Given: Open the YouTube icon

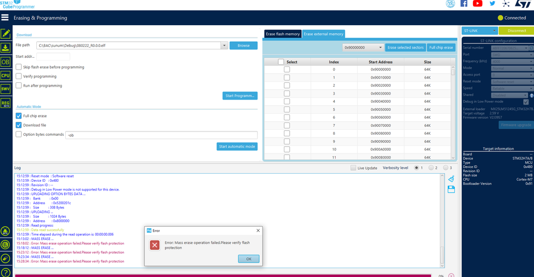Looking at the screenshot, I should 477,3.
